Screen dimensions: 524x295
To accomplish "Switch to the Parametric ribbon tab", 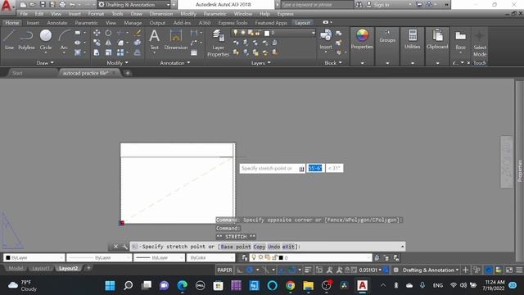I will (86, 23).
